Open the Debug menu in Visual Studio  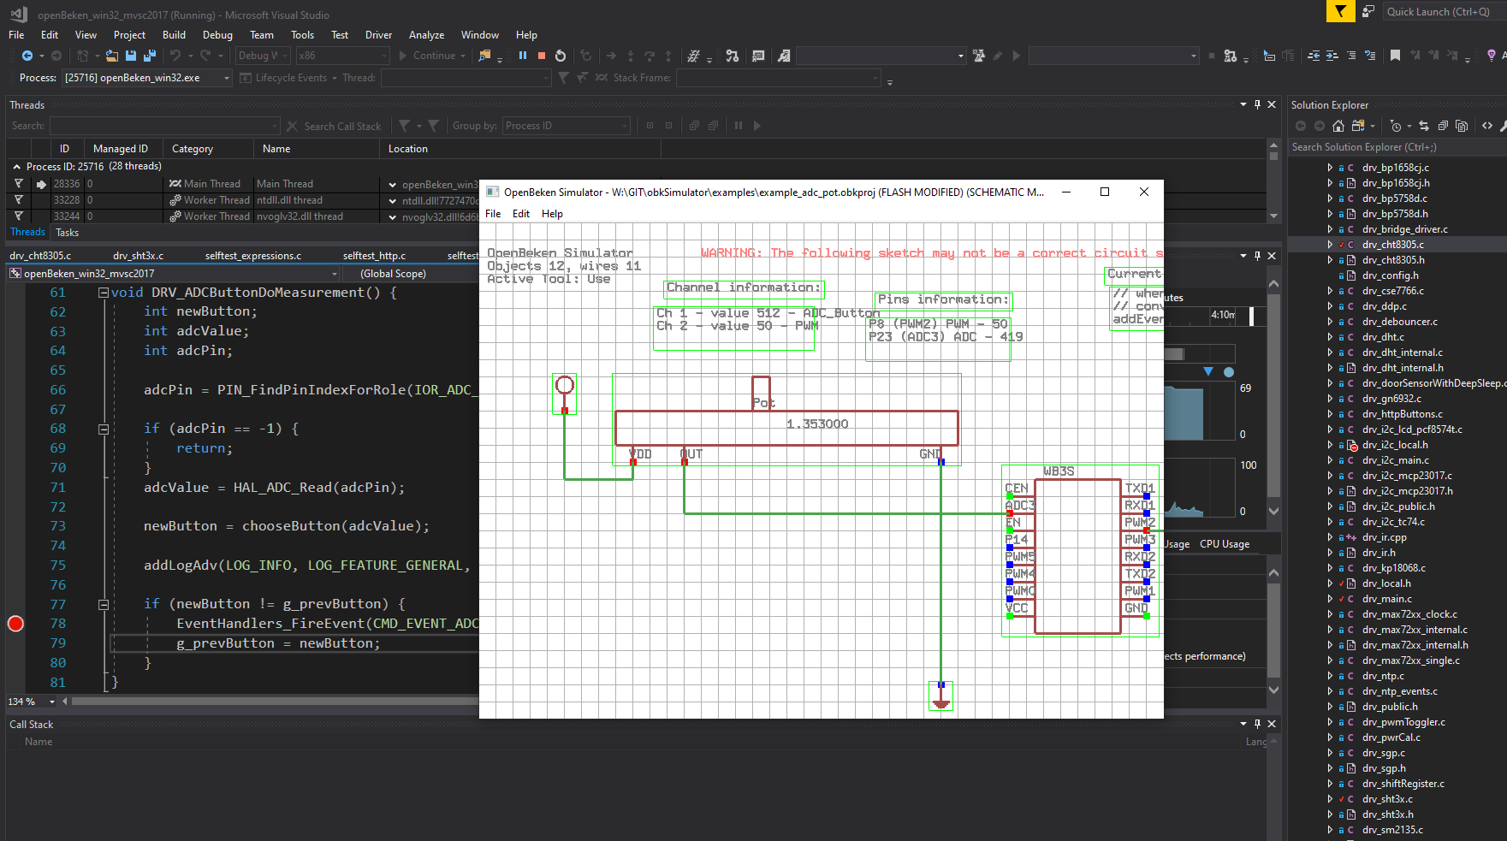point(217,35)
